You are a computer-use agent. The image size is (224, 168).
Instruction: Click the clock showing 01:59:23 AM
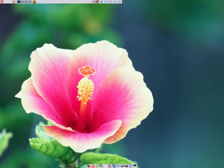[112, 2]
